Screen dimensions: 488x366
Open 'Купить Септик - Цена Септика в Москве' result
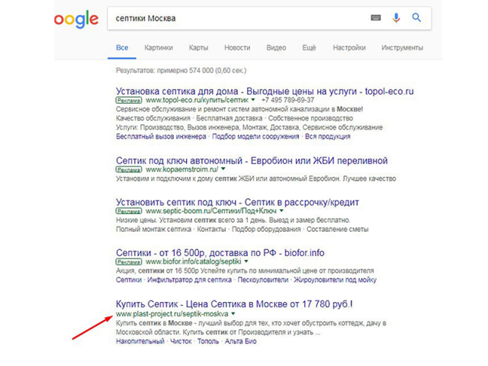pyautogui.click(x=234, y=303)
